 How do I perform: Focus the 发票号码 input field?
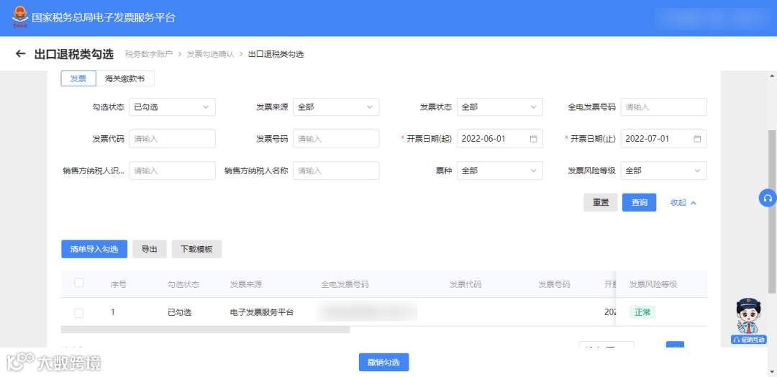click(x=336, y=139)
